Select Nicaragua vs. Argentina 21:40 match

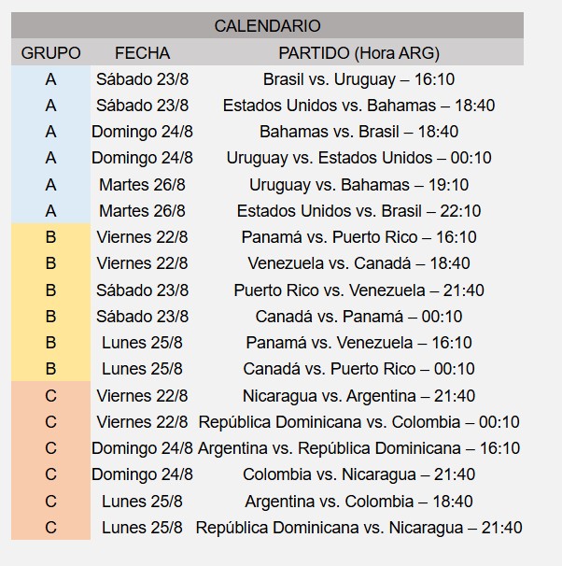click(x=358, y=396)
